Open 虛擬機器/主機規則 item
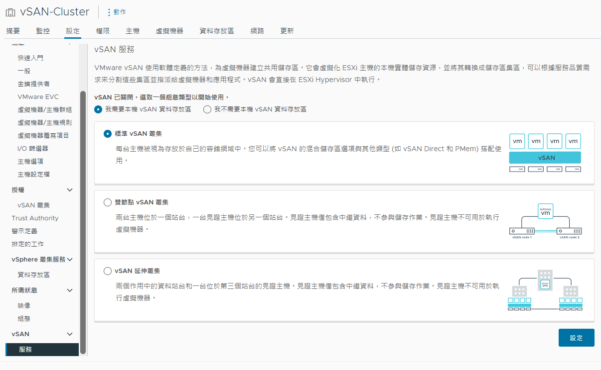Screen dimensions: 601x370 (x=45, y=122)
